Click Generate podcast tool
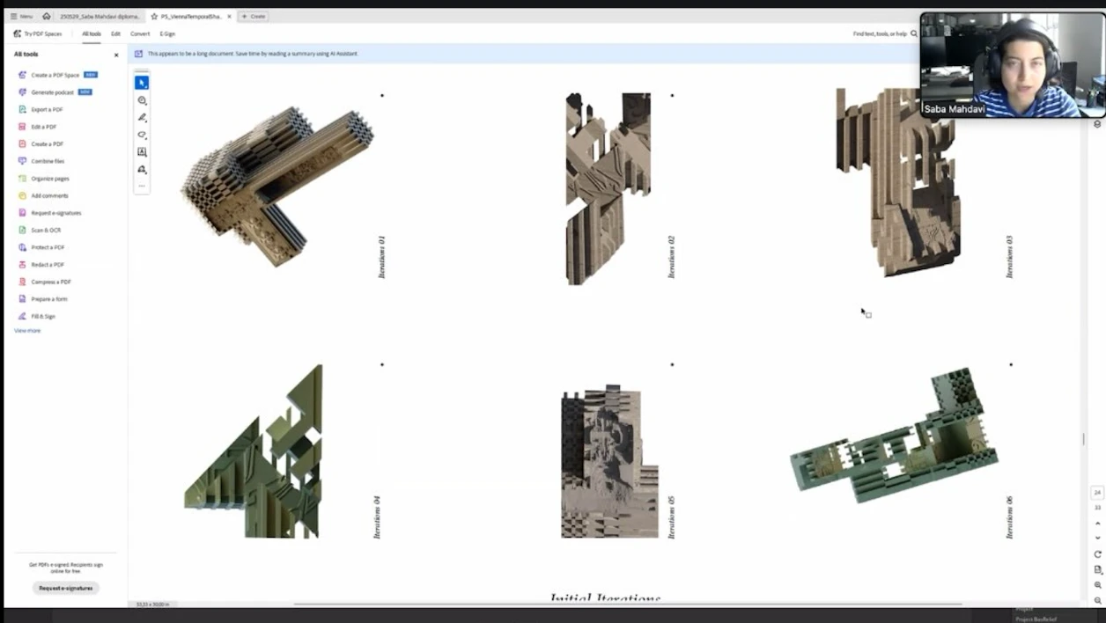 coord(55,92)
